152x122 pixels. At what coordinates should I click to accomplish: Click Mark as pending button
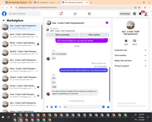pos(62,35)
